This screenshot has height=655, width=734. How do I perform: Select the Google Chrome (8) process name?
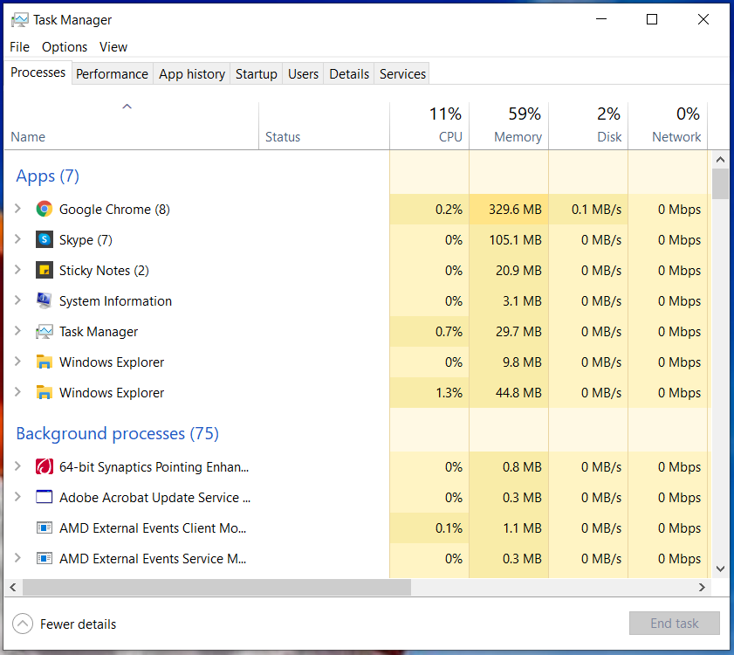(114, 209)
